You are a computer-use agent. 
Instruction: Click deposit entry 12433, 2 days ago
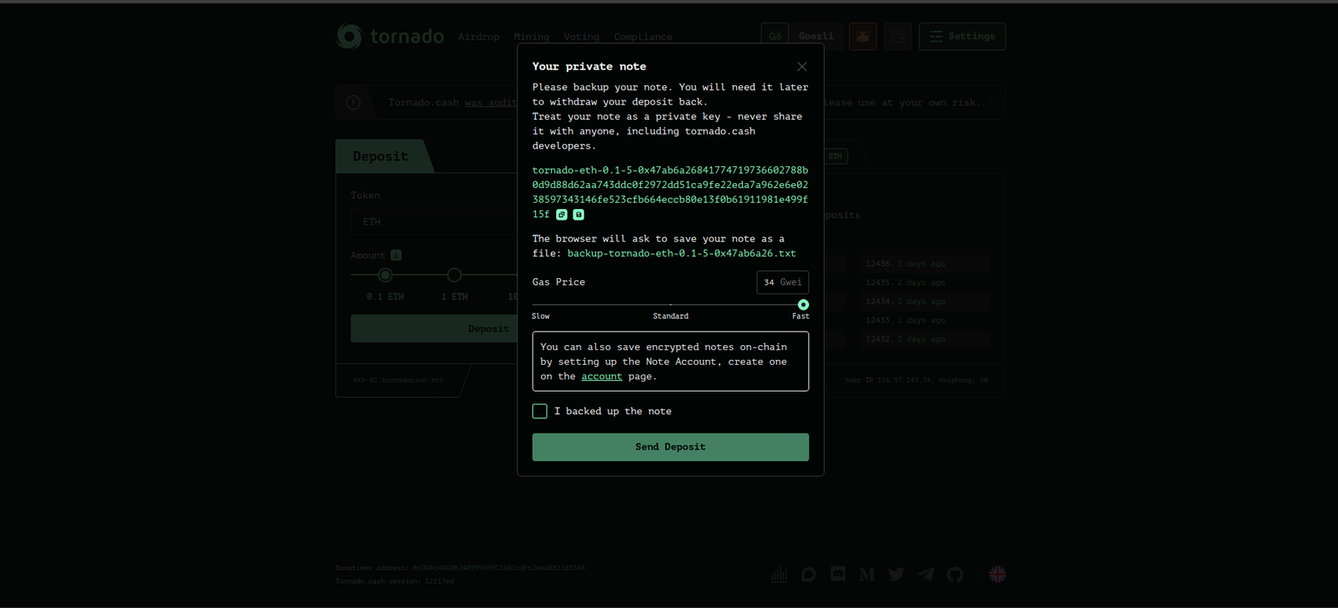pos(925,320)
